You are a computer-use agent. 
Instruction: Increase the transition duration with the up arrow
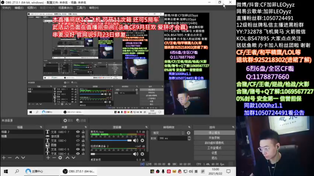coord(189,137)
